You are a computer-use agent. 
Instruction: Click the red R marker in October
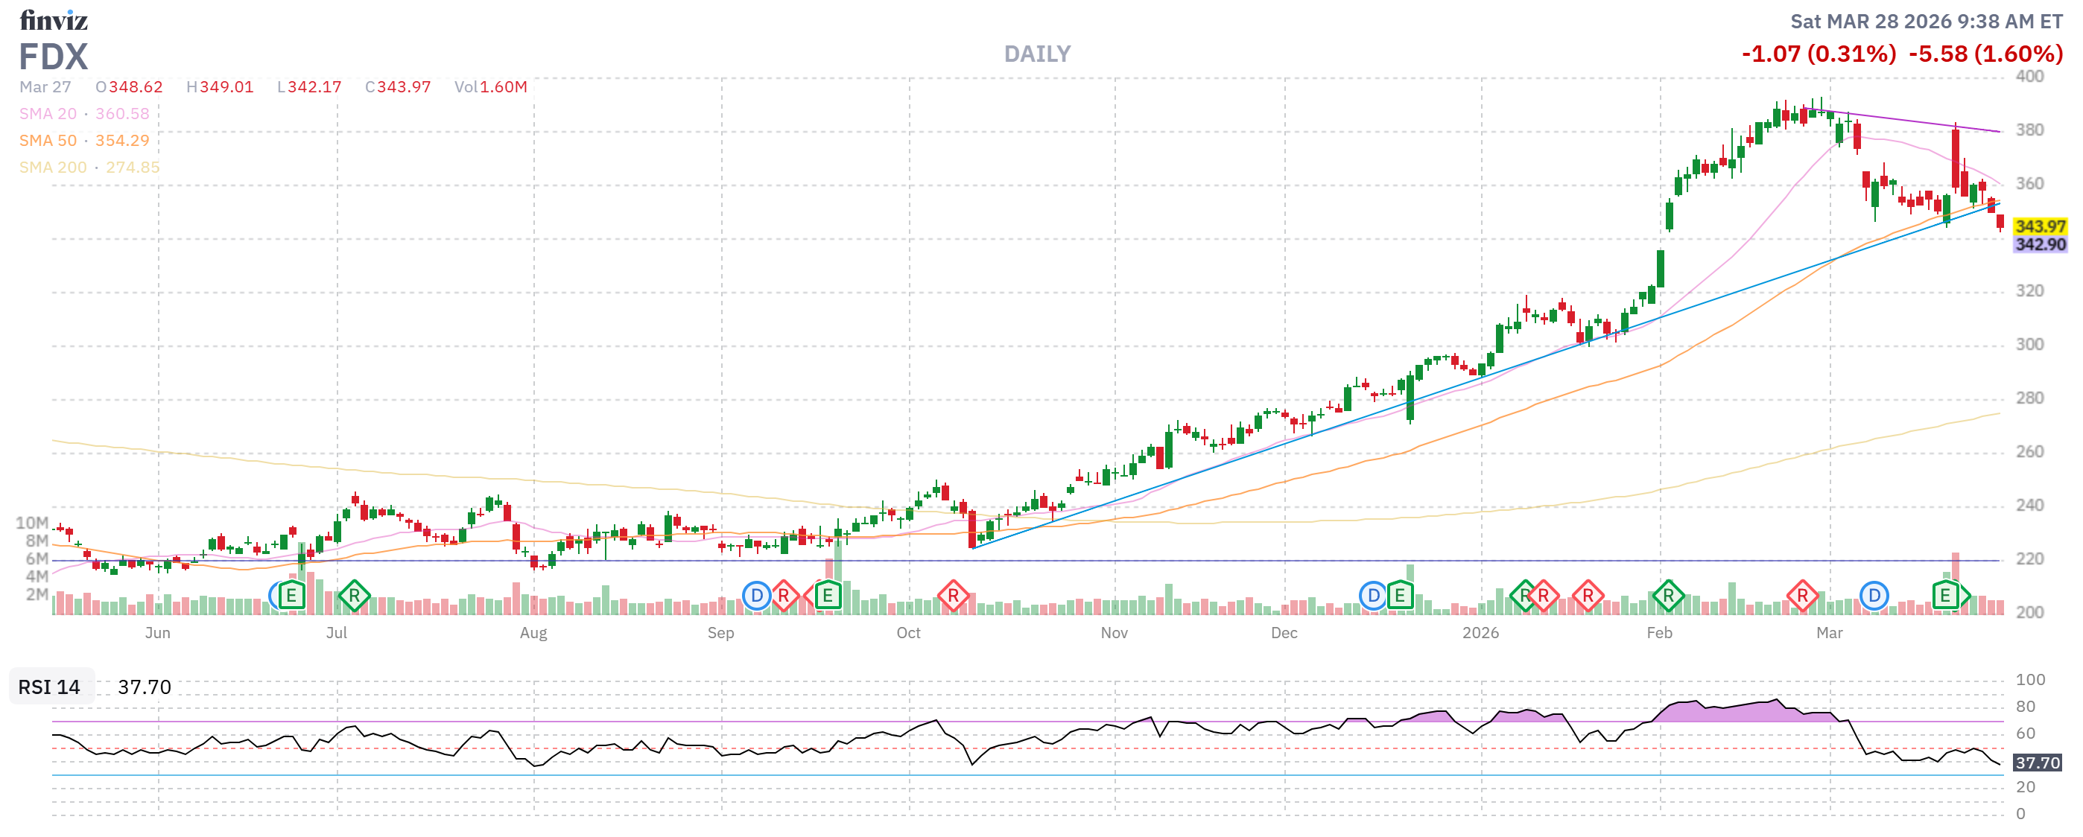coord(953,596)
